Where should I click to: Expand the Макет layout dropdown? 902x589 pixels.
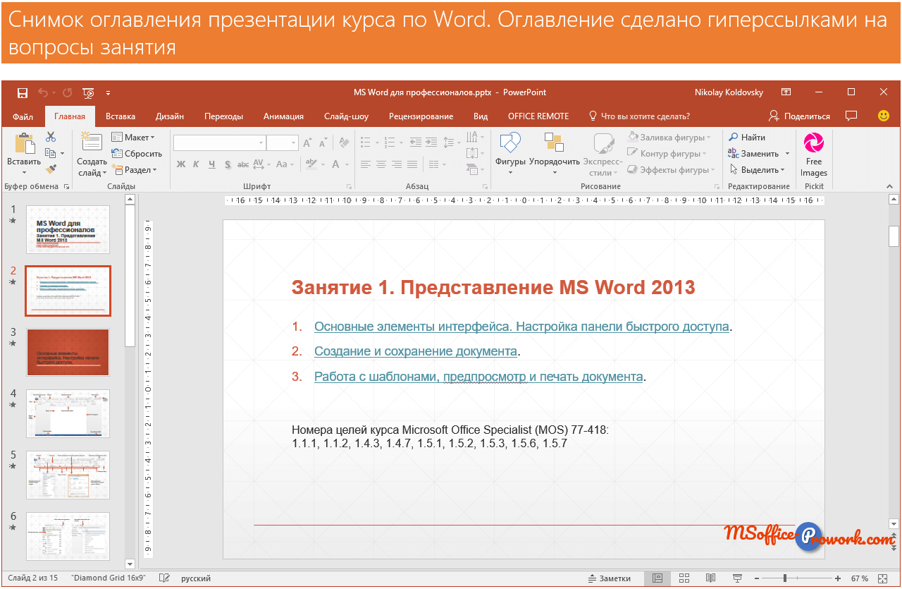tap(133, 137)
